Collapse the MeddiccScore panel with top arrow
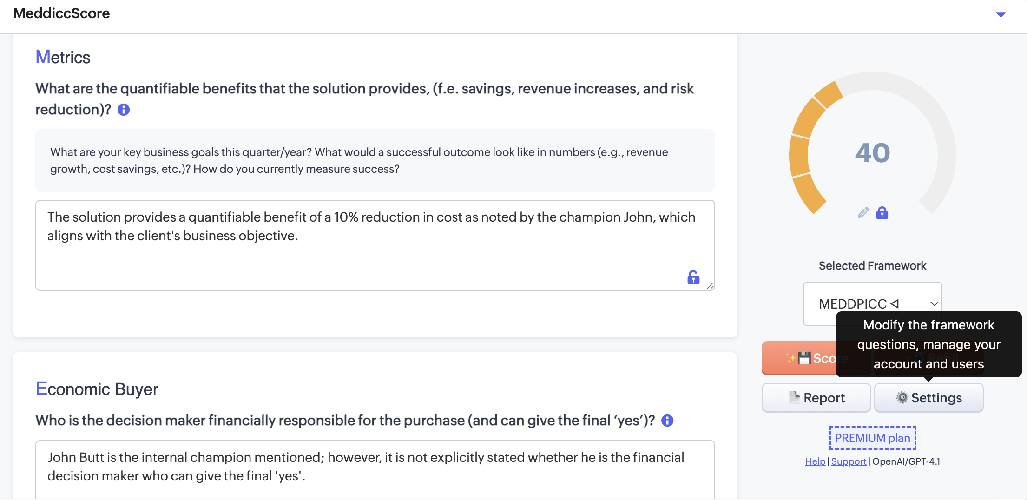 (x=1001, y=15)
